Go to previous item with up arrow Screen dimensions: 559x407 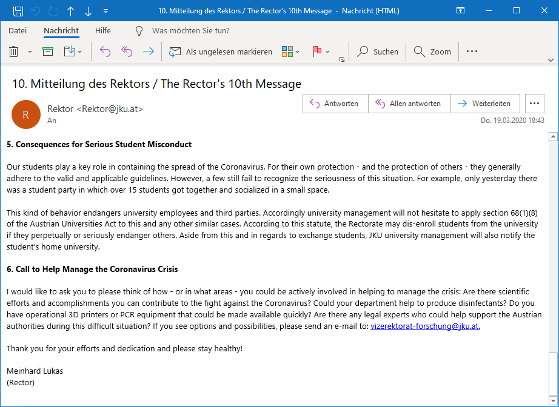pyautogui.click(x=71, y=11)
